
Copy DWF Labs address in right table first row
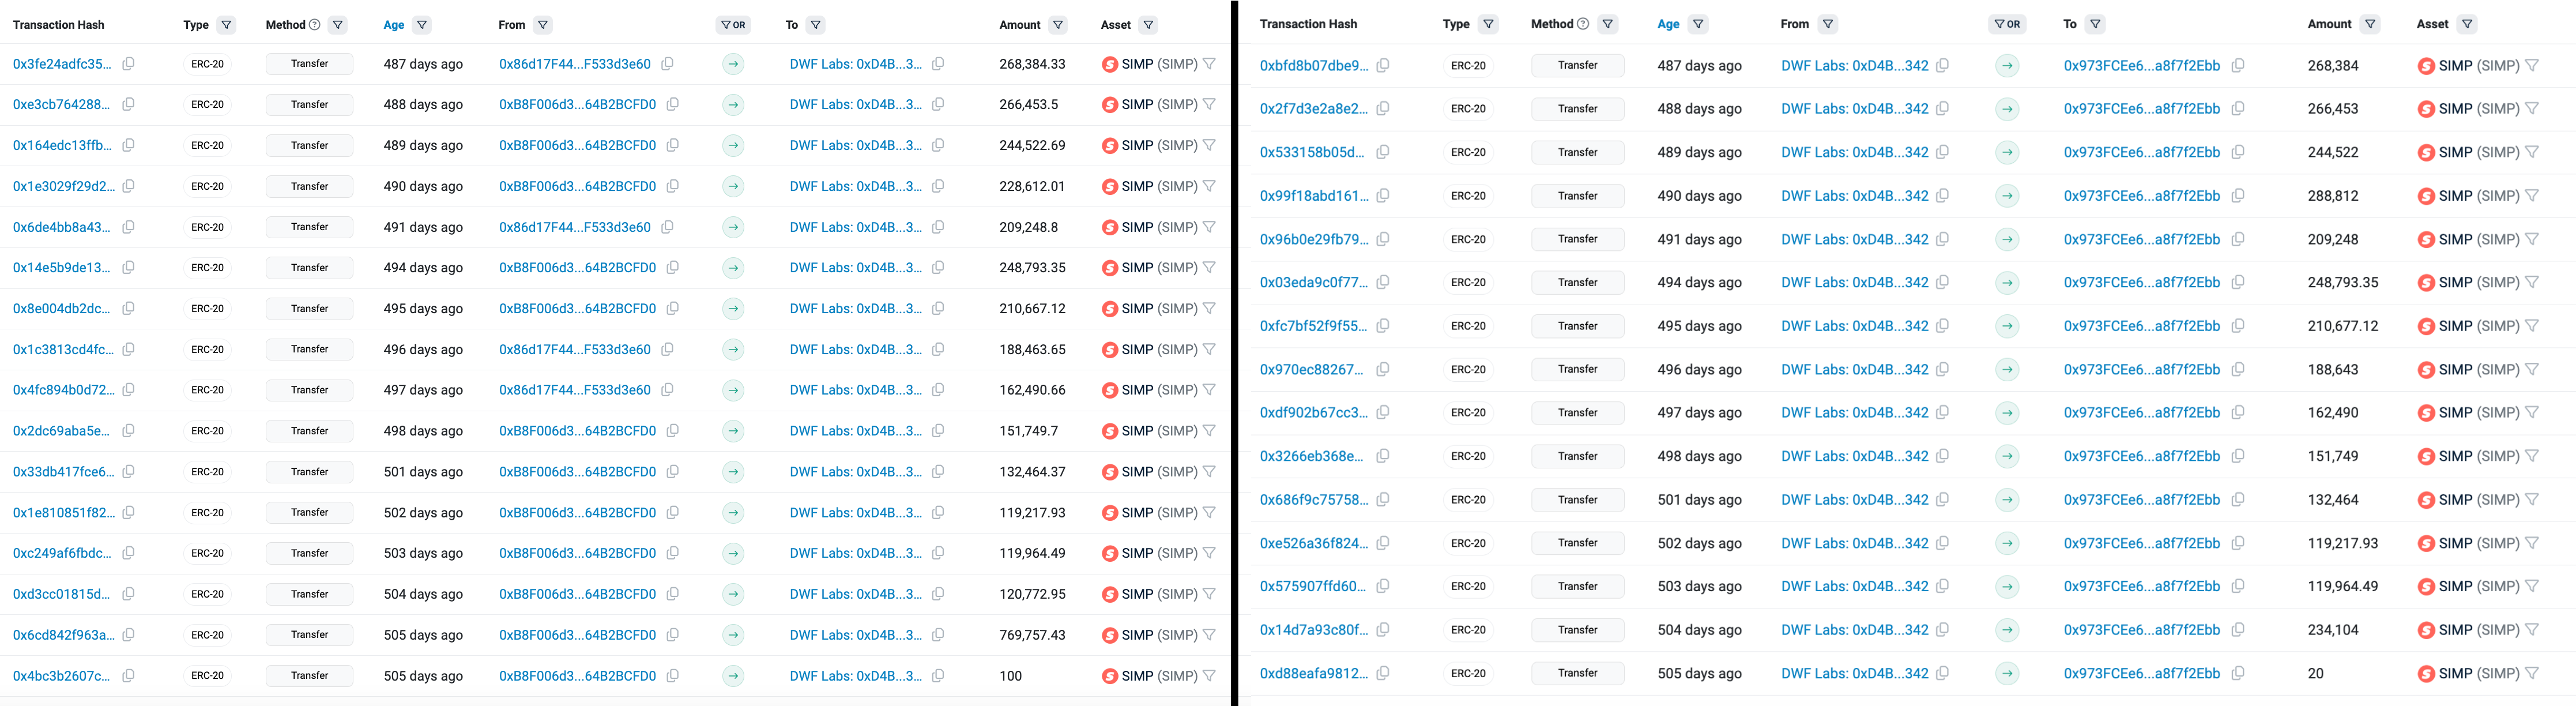(x=1942, y=65)
